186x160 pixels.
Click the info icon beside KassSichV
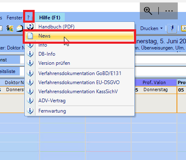tap(30, 92)
